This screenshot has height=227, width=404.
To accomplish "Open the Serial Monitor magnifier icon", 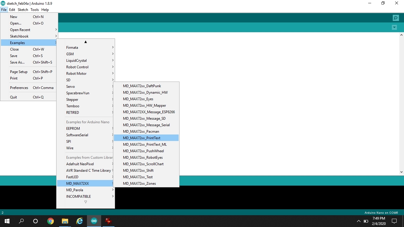I will pos(396,18).
